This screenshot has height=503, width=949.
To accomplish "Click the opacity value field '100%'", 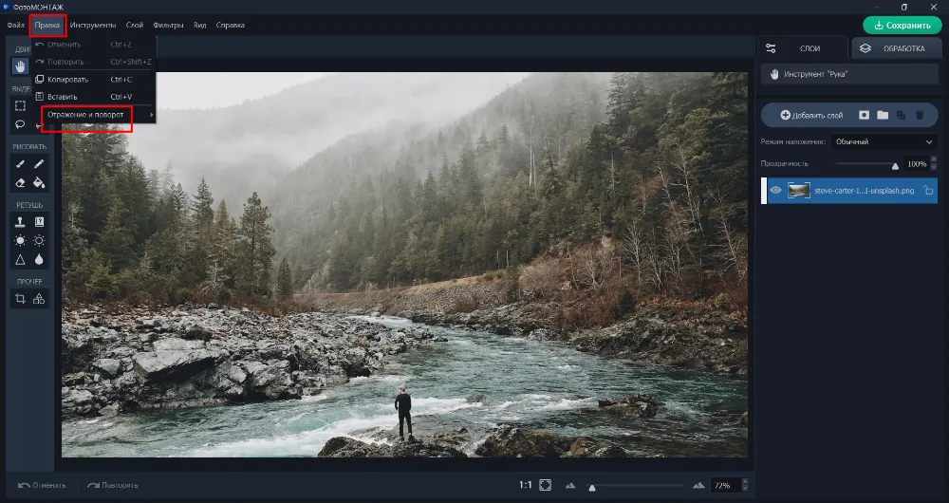I will coord(917,164).
